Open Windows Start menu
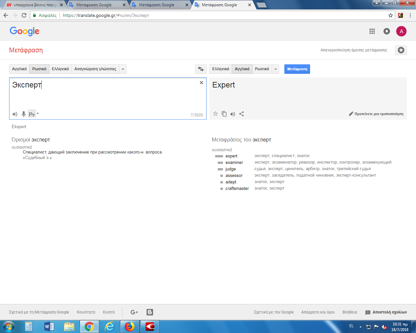 click(9, 326)
